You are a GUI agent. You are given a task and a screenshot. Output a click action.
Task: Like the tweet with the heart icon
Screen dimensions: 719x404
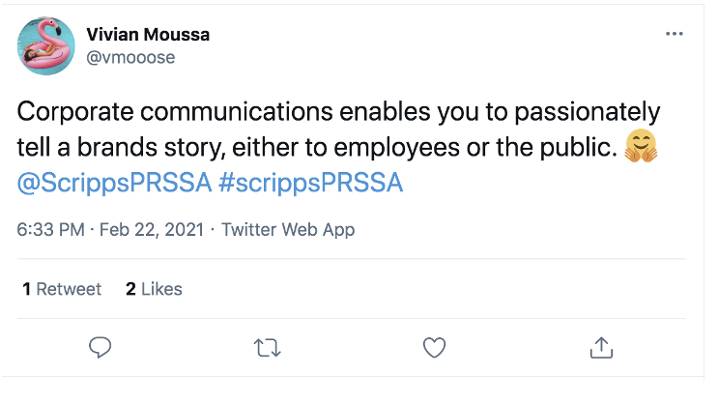tap(435, 346)
